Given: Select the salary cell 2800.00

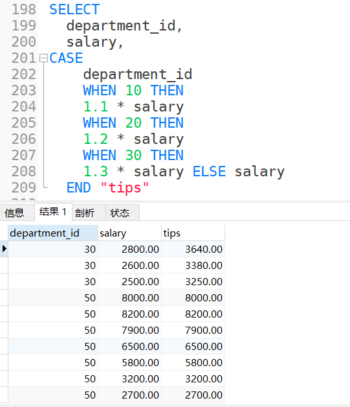Looking at the screenshot, I should (x=129, y=249).
